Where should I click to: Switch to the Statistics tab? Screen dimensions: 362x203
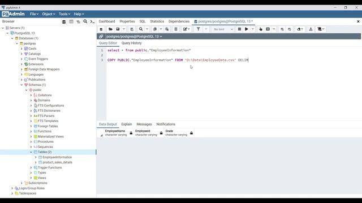coord(157,21)
